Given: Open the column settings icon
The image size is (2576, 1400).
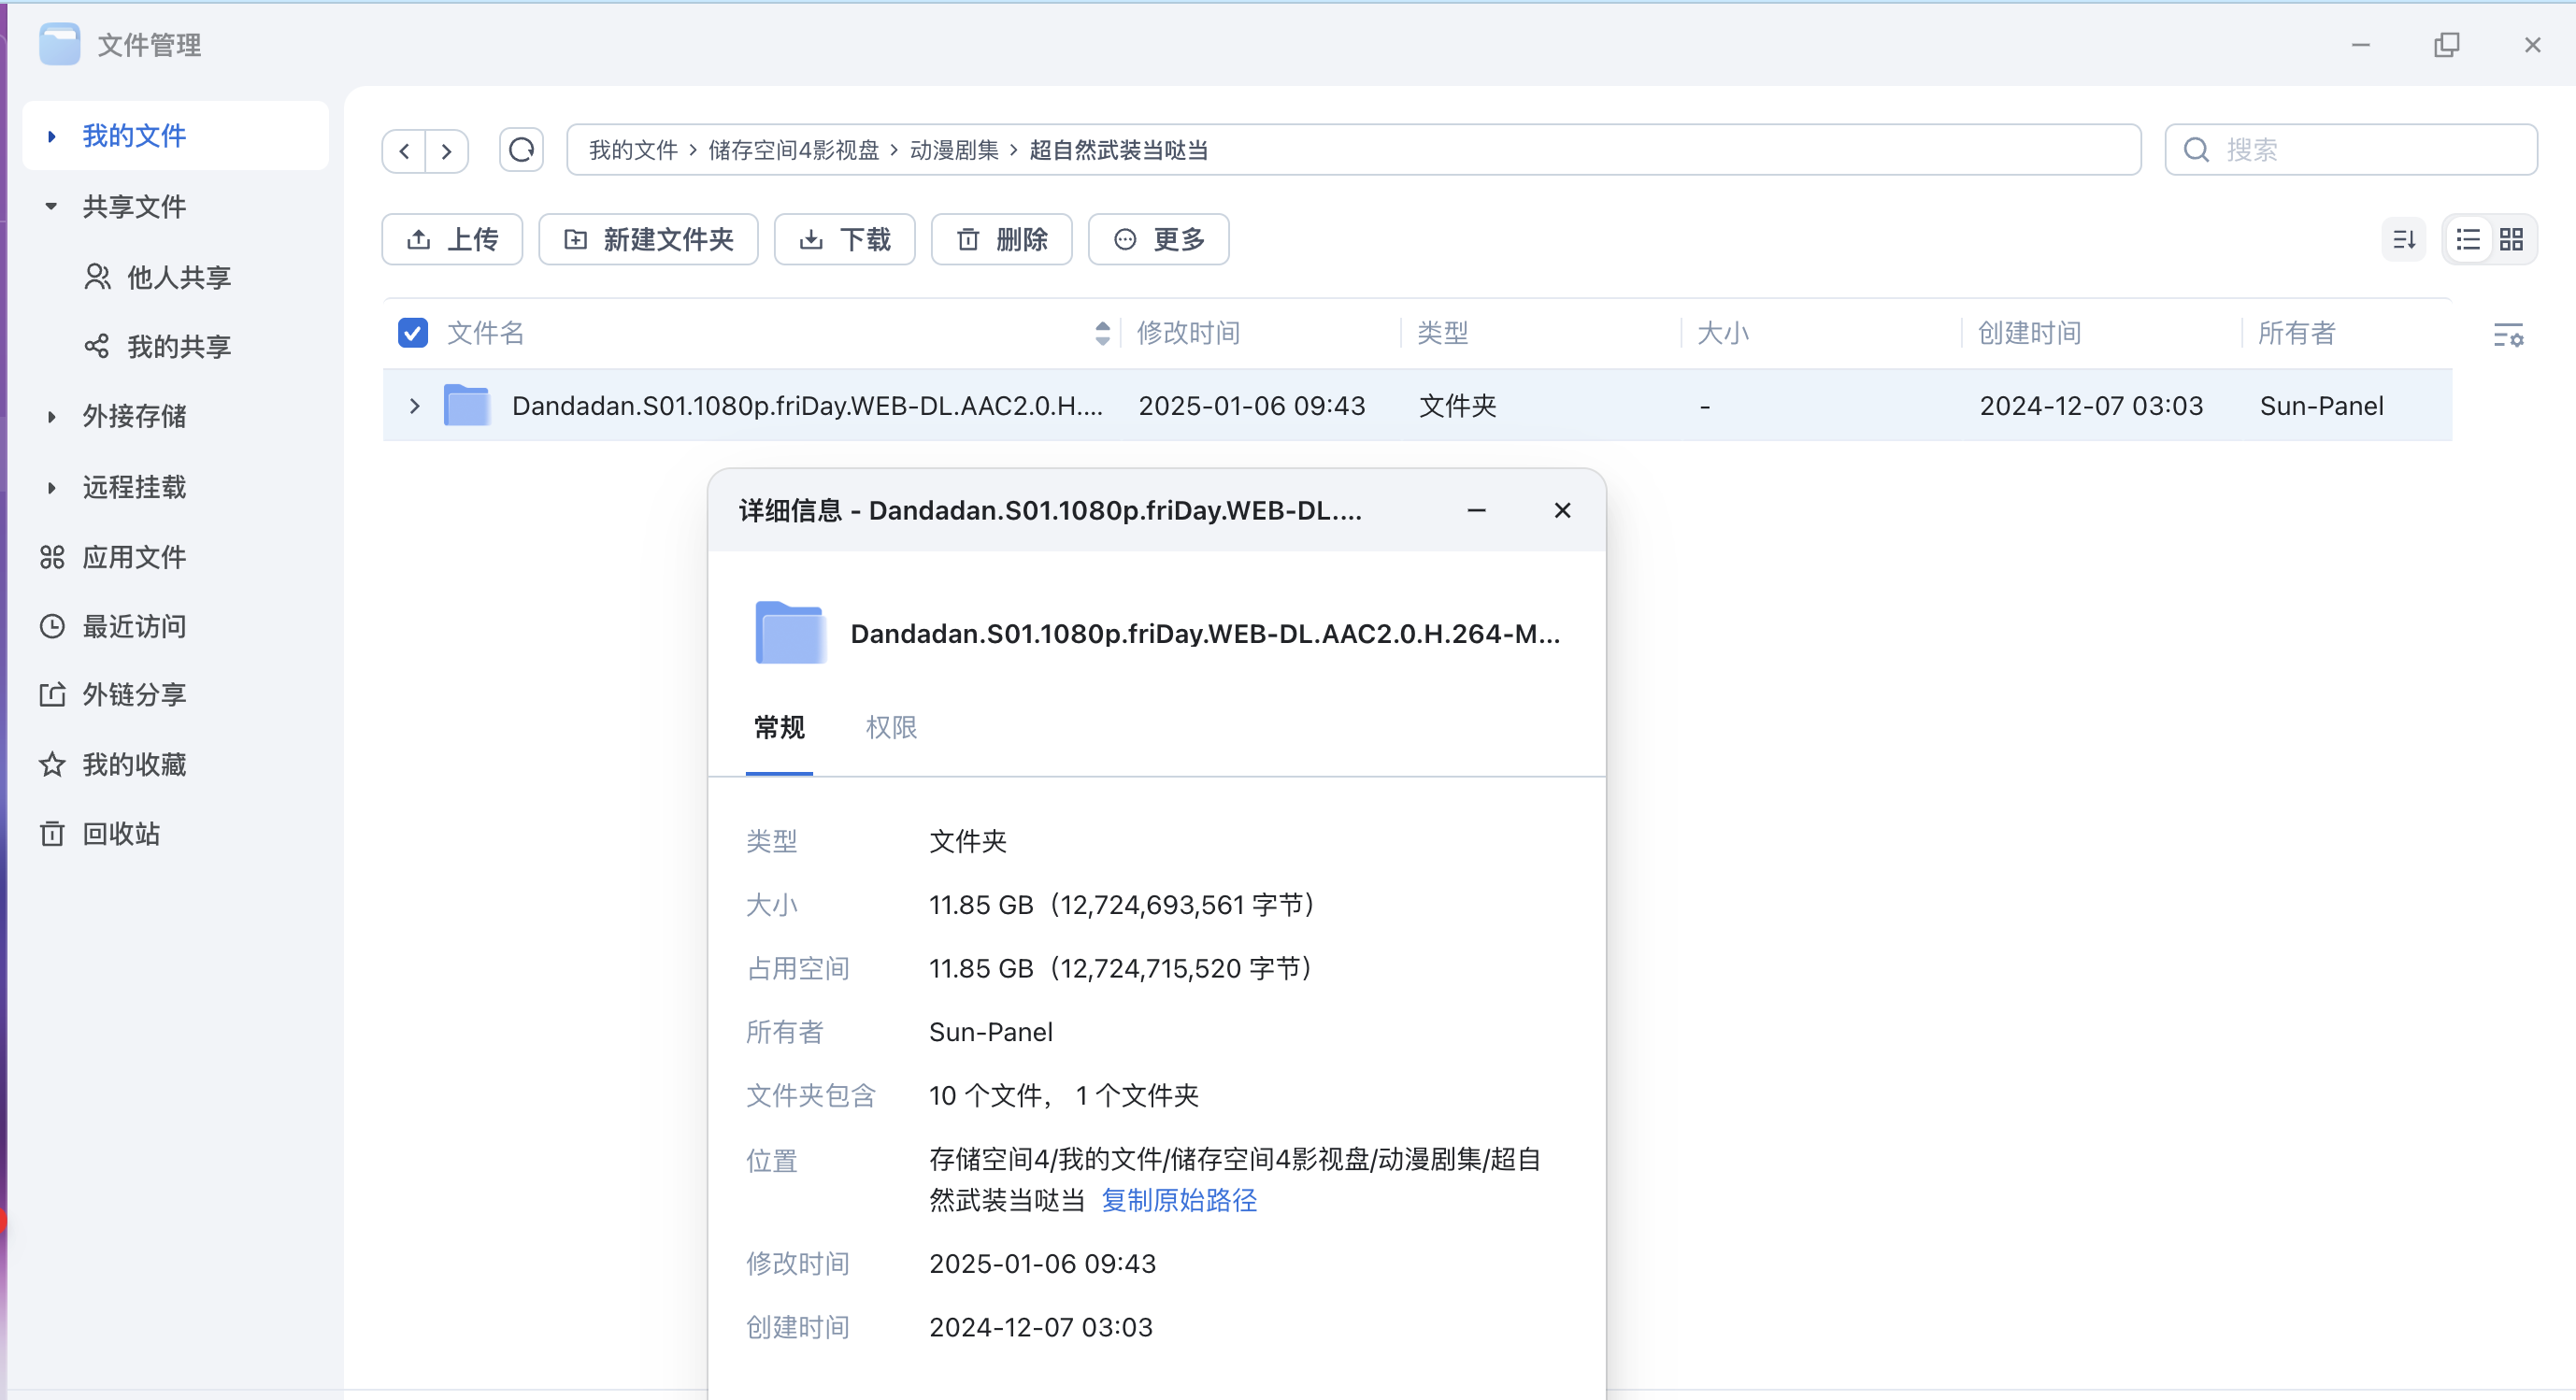Looking at the screenshot, I should [x=2508, y=335].
